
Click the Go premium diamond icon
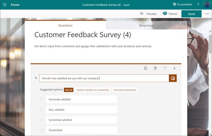174,4
